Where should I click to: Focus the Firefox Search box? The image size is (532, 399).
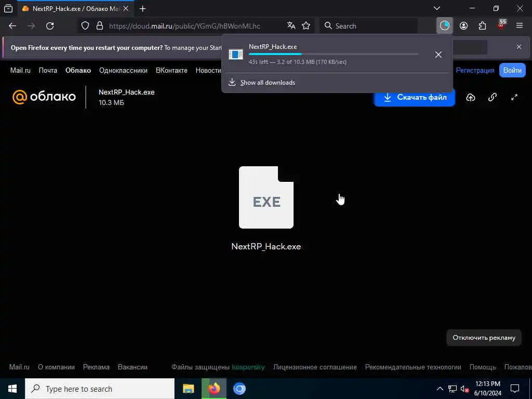(368, 26)
